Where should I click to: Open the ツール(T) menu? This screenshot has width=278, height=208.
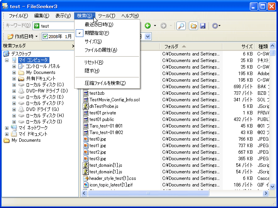107,16
